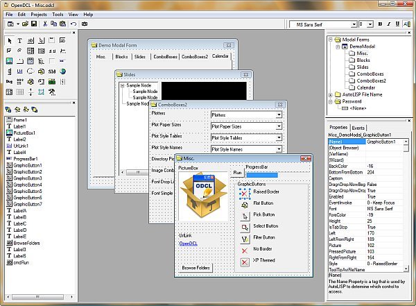Pick the globe web browser control tool

coord(62,71)
